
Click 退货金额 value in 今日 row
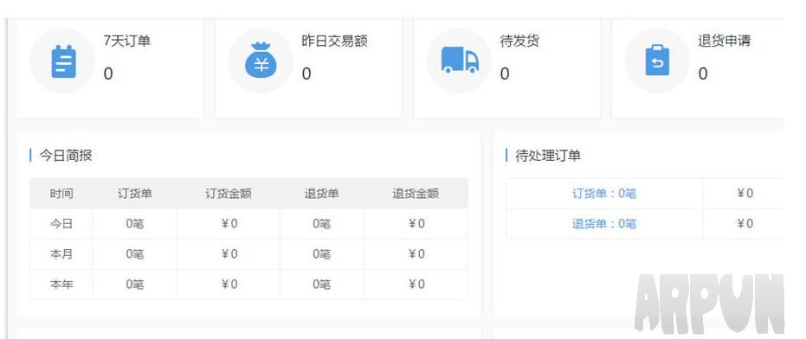click(416, 224)
